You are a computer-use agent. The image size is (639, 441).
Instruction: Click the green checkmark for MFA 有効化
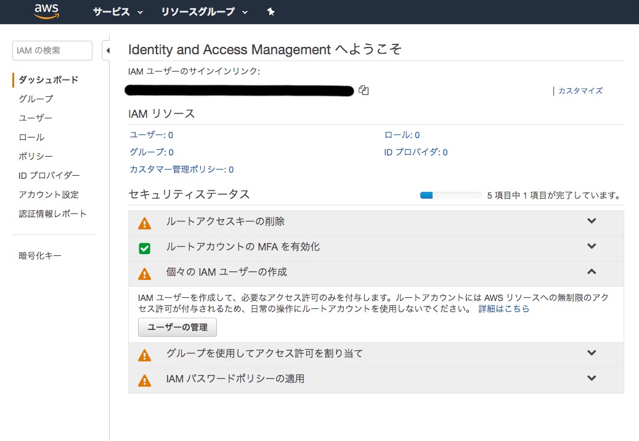click(144, 248)
